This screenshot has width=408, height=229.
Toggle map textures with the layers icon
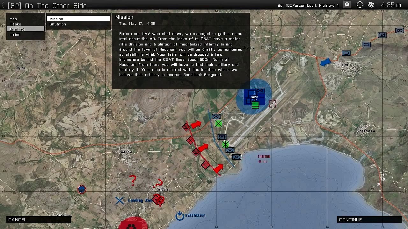click(x=371, y=5)
